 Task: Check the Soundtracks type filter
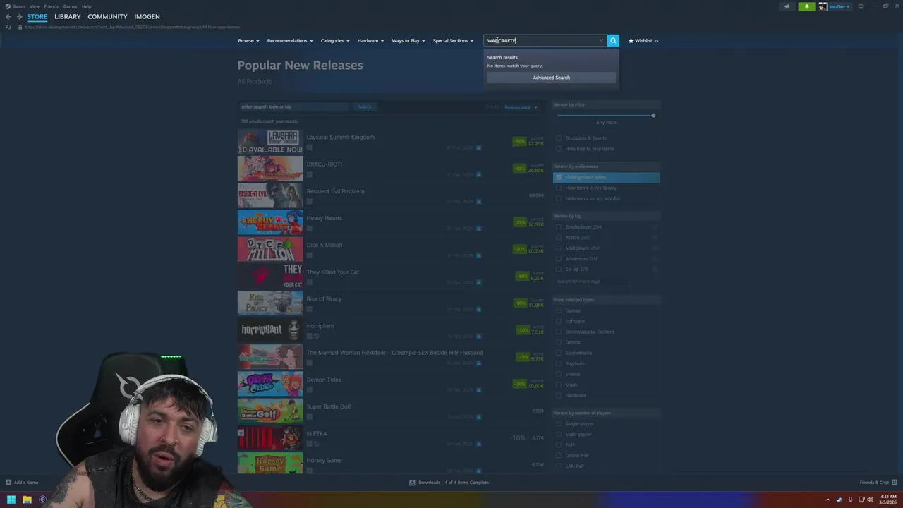(559, 353)
